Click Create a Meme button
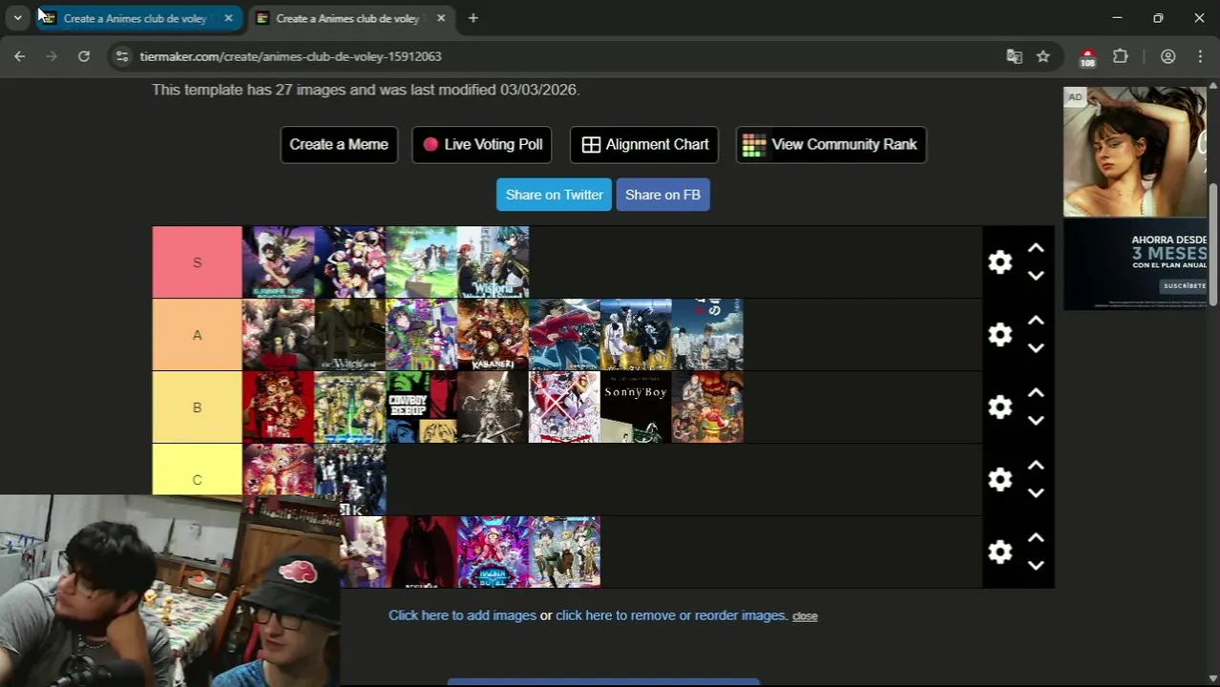 click(x=339, y=145)
